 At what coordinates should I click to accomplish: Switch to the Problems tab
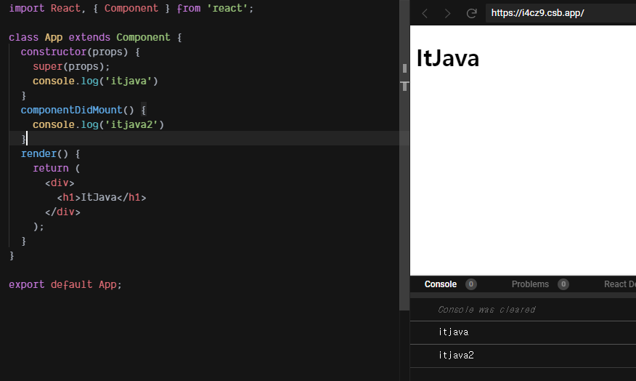(x=530, y=284)
